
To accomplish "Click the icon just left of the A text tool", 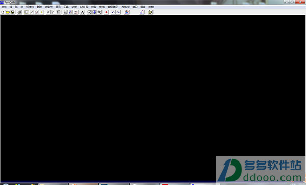I will (75, 12).
